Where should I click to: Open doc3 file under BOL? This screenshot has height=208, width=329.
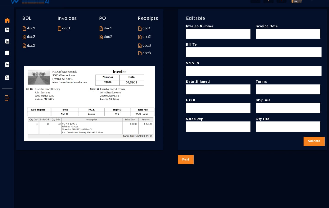pyautogui.click(x=29, y=45)
